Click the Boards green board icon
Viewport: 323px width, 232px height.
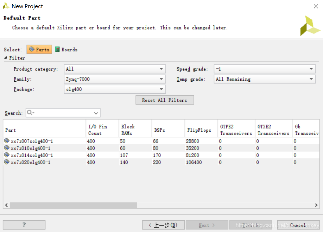57,49
